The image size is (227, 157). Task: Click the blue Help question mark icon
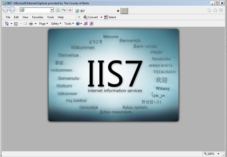78,24
